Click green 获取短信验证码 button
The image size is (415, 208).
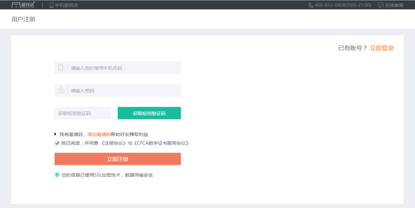149,113
